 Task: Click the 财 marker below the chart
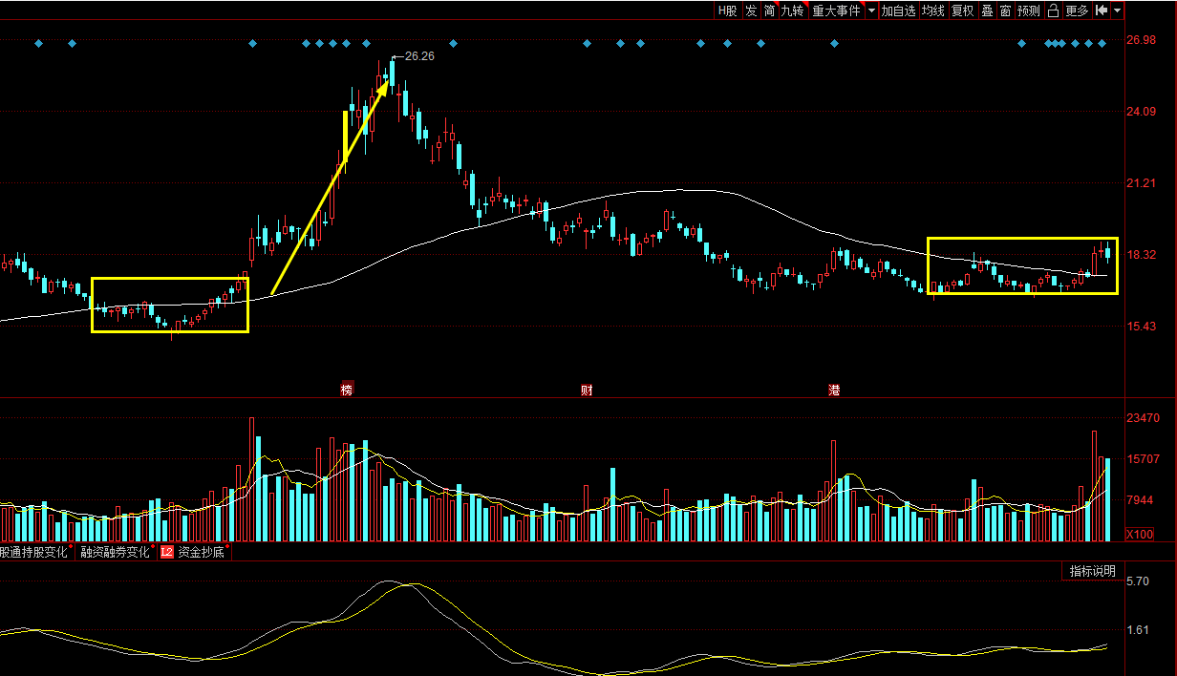[587, 390]
